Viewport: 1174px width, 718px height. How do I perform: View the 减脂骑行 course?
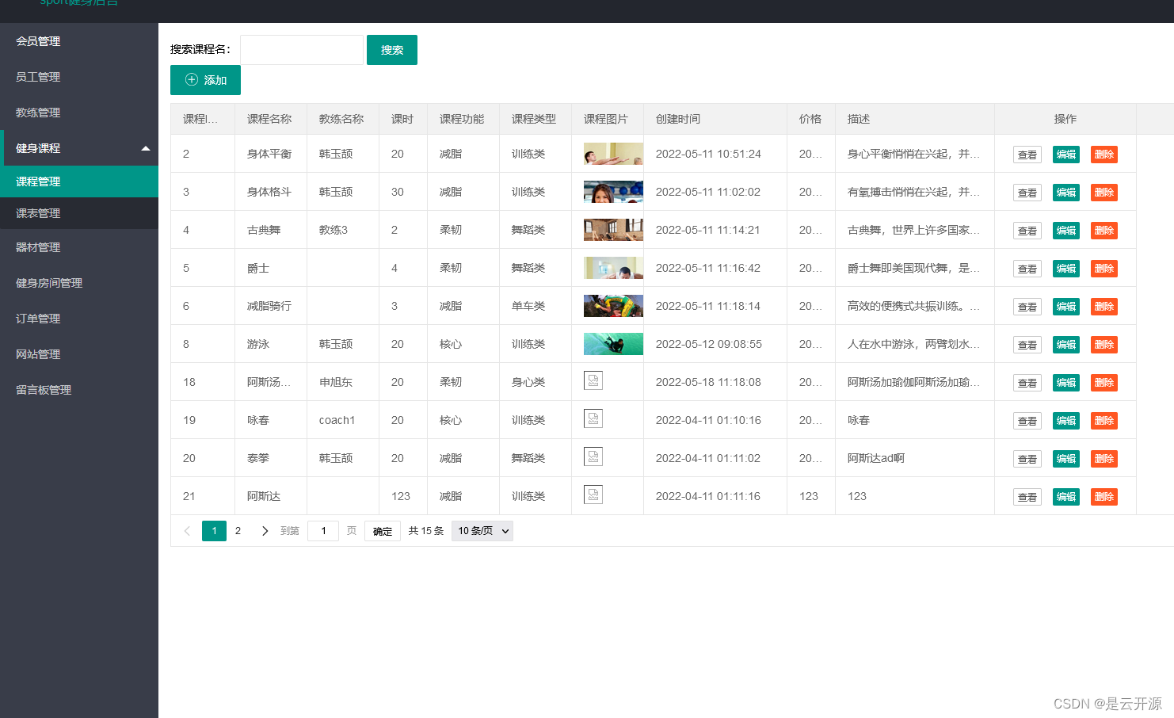[x=1027, y=307]
